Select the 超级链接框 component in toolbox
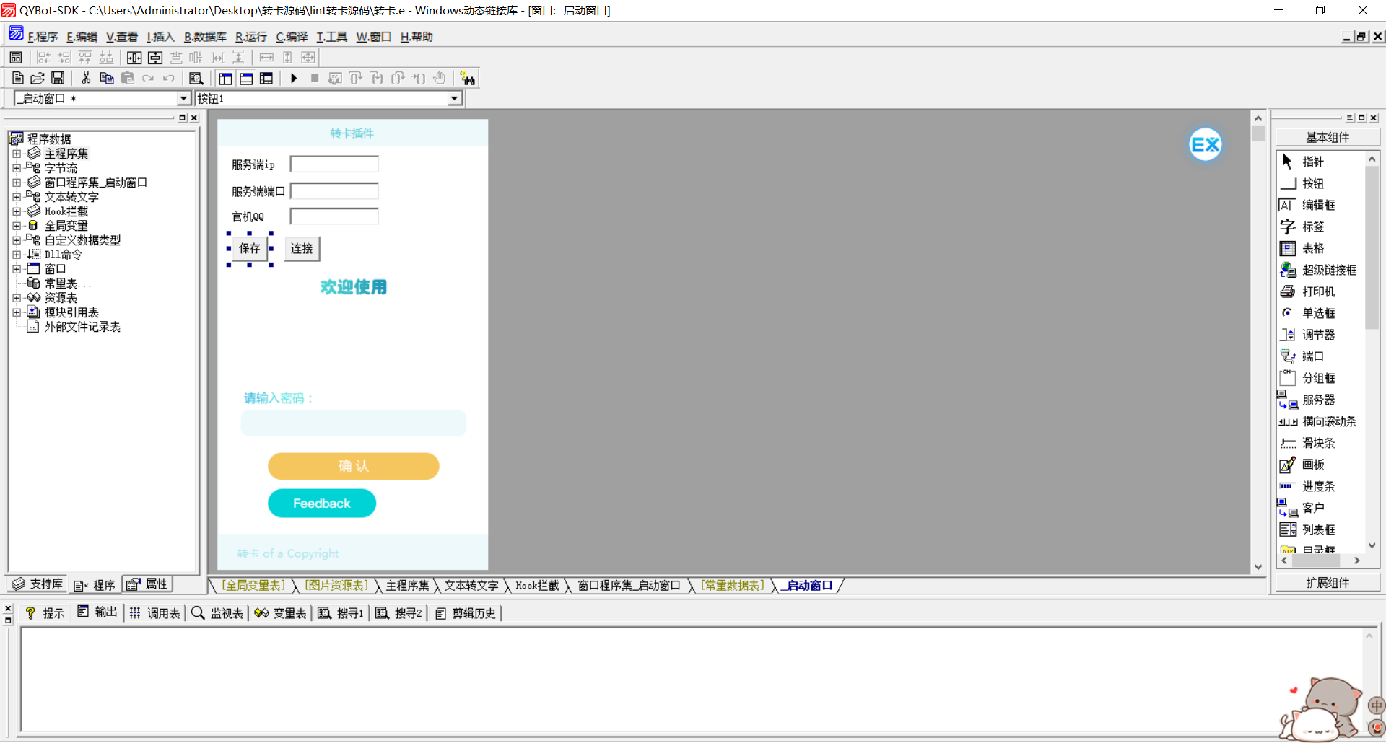The image size is (1386, 743). pos(1328,271)
